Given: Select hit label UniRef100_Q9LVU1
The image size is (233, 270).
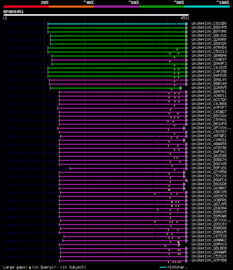Looking at the screenshot, I should pyautogui.click(x=209, y=35).
